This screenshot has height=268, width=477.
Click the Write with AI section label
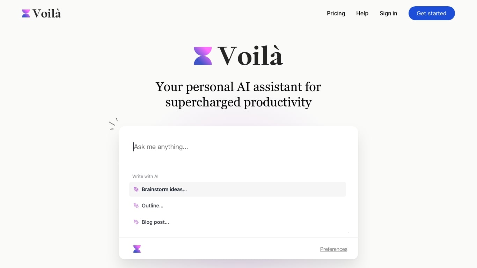[x=145, y=176]
